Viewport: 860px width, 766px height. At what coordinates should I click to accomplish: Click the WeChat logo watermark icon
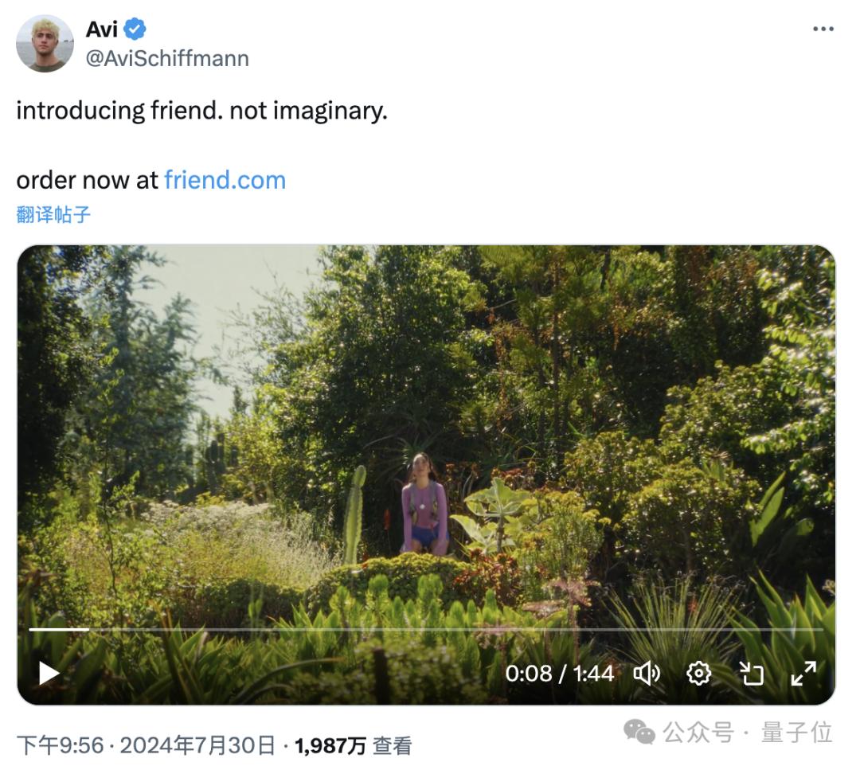pyautogui.click(x=639, y=731)
